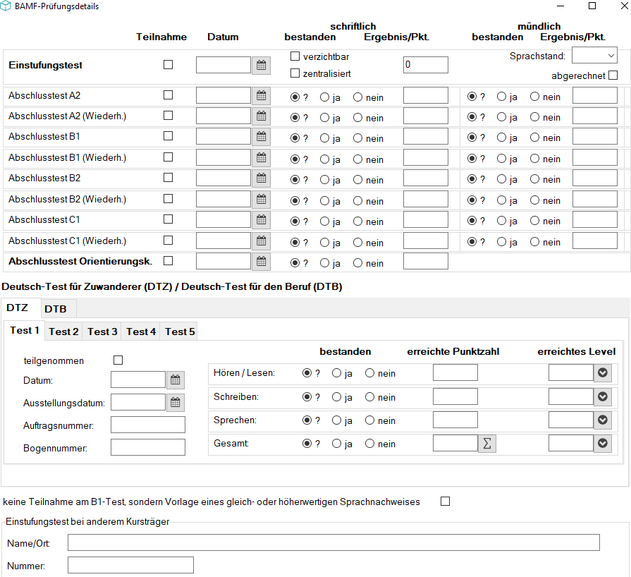
Task: Tick Teilnahme checkbox for Abschlusstest B1
Action: (169, 136)
